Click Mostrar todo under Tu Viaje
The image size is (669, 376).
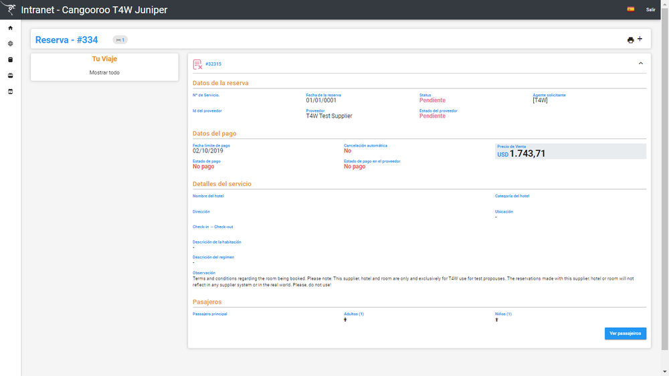(x=104, y=72)
